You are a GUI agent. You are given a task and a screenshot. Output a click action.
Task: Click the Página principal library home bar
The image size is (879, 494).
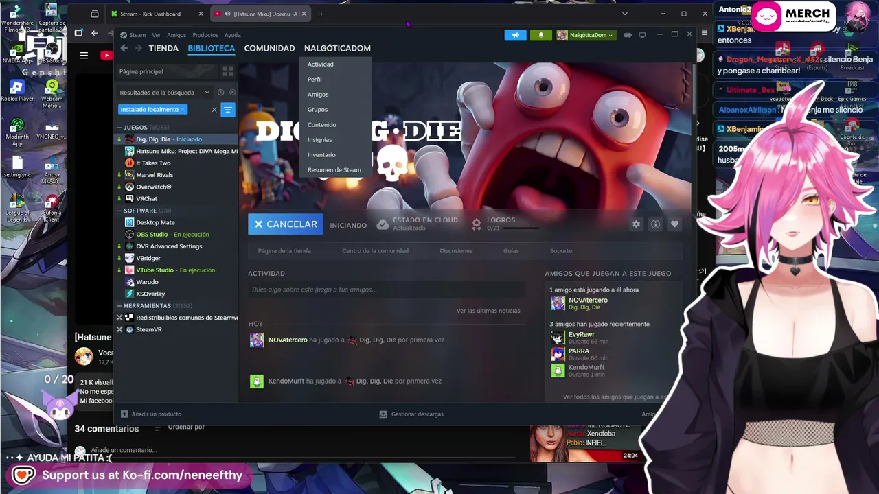pyautogui.click(x=168, y=71)
